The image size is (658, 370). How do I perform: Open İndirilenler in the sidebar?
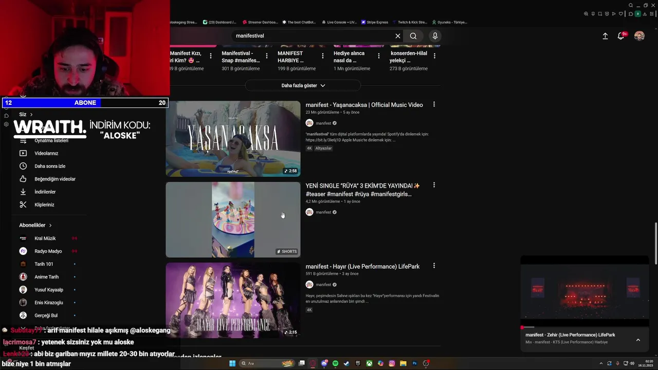coord(45,192)
